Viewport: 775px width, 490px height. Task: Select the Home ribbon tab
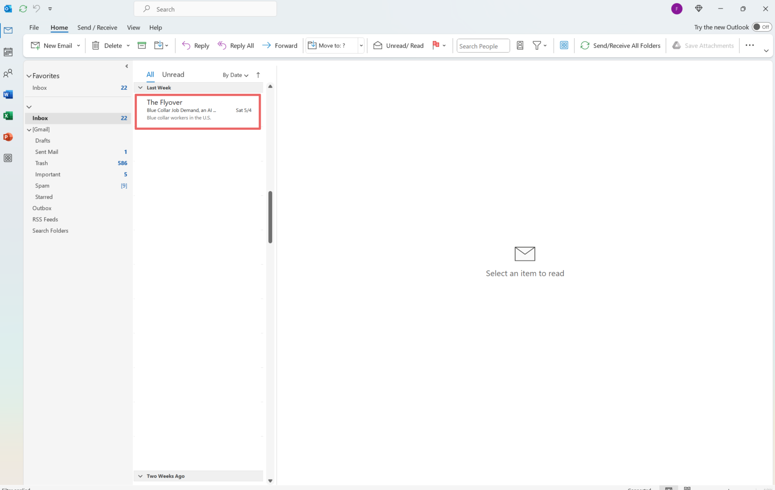(x=59, y=27)
